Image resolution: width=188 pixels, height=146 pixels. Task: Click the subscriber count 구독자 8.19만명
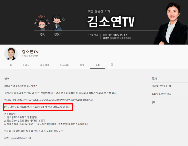coord(30,56)
